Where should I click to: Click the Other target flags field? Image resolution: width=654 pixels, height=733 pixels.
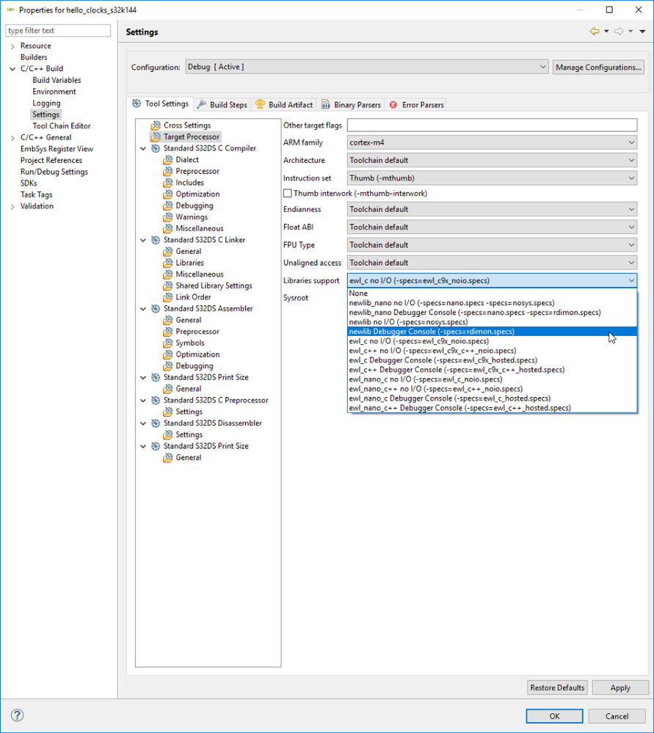click(492, 125)
